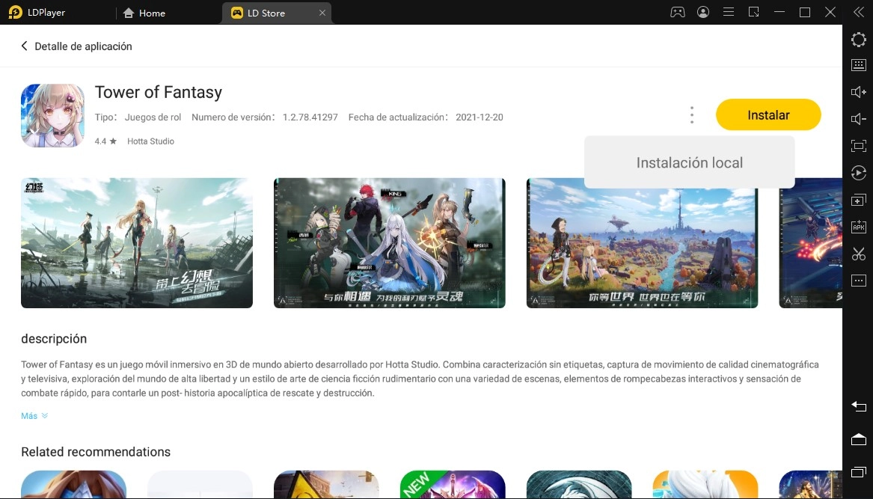Select the game controller icon in the titlebar

(678, 11)
